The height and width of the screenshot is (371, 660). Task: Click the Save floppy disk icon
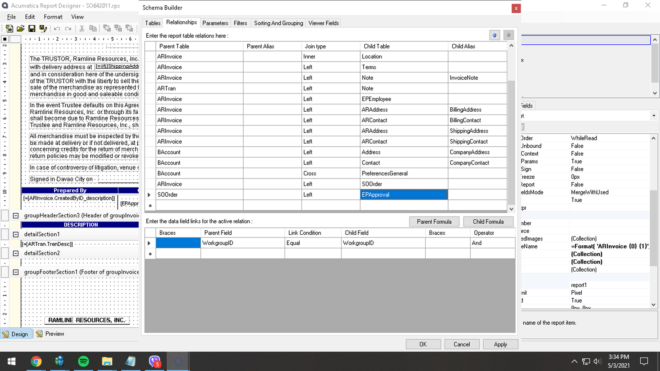tap(32, 29)
